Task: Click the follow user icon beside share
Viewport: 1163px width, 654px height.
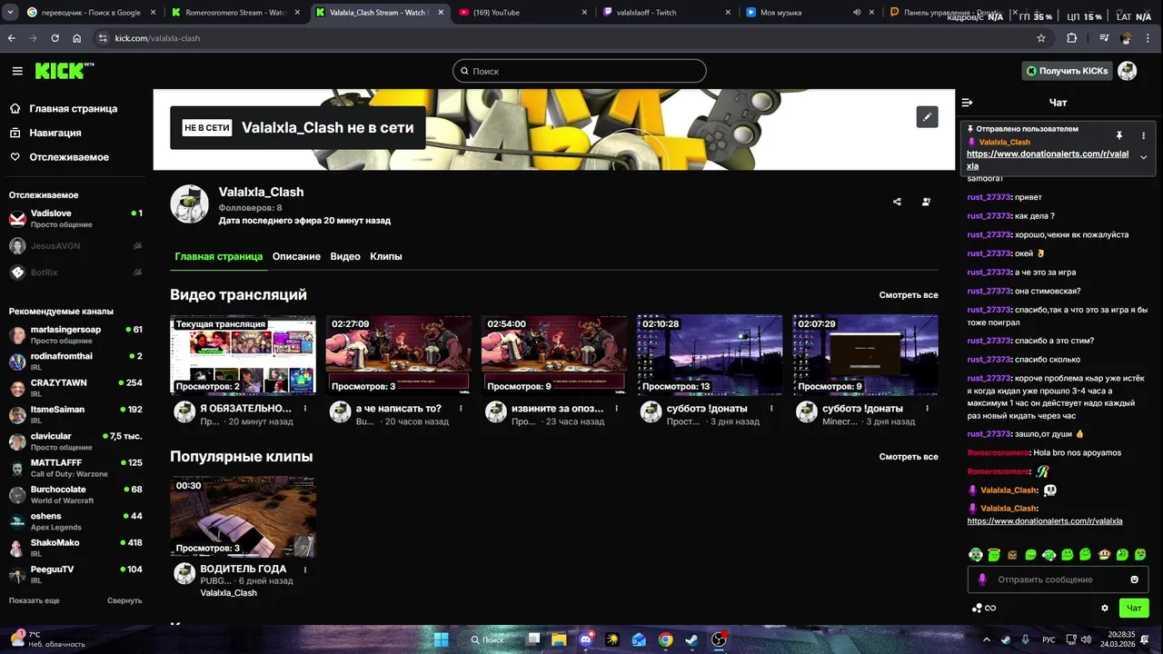Action: (x=926, y=202)
